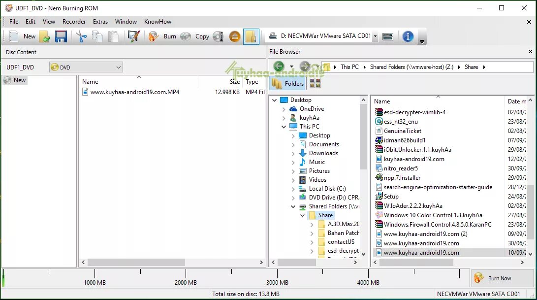Select the contactUS folder
Image resolution: width=537 pixels, height=300 pixels.
click(341, 242)
